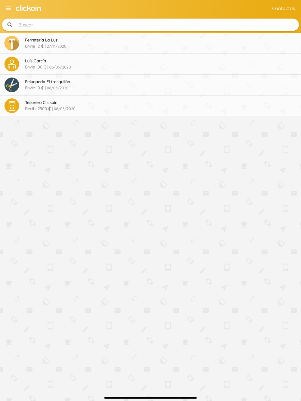Tap the scissors avatar of the Peluquería
Image resolution: width=301 pixels, height=401 pixels.
click(x=12, y=85)
